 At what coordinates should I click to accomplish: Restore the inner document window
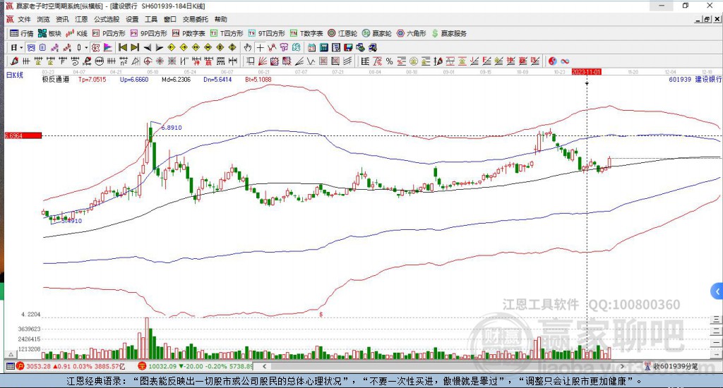(707, 19)
